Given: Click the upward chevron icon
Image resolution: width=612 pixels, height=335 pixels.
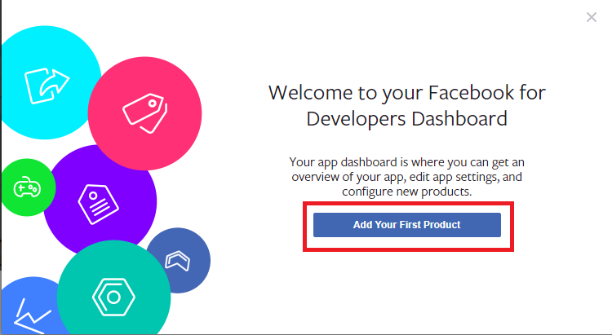Looking at the screenshot, I should coord(177,261).
